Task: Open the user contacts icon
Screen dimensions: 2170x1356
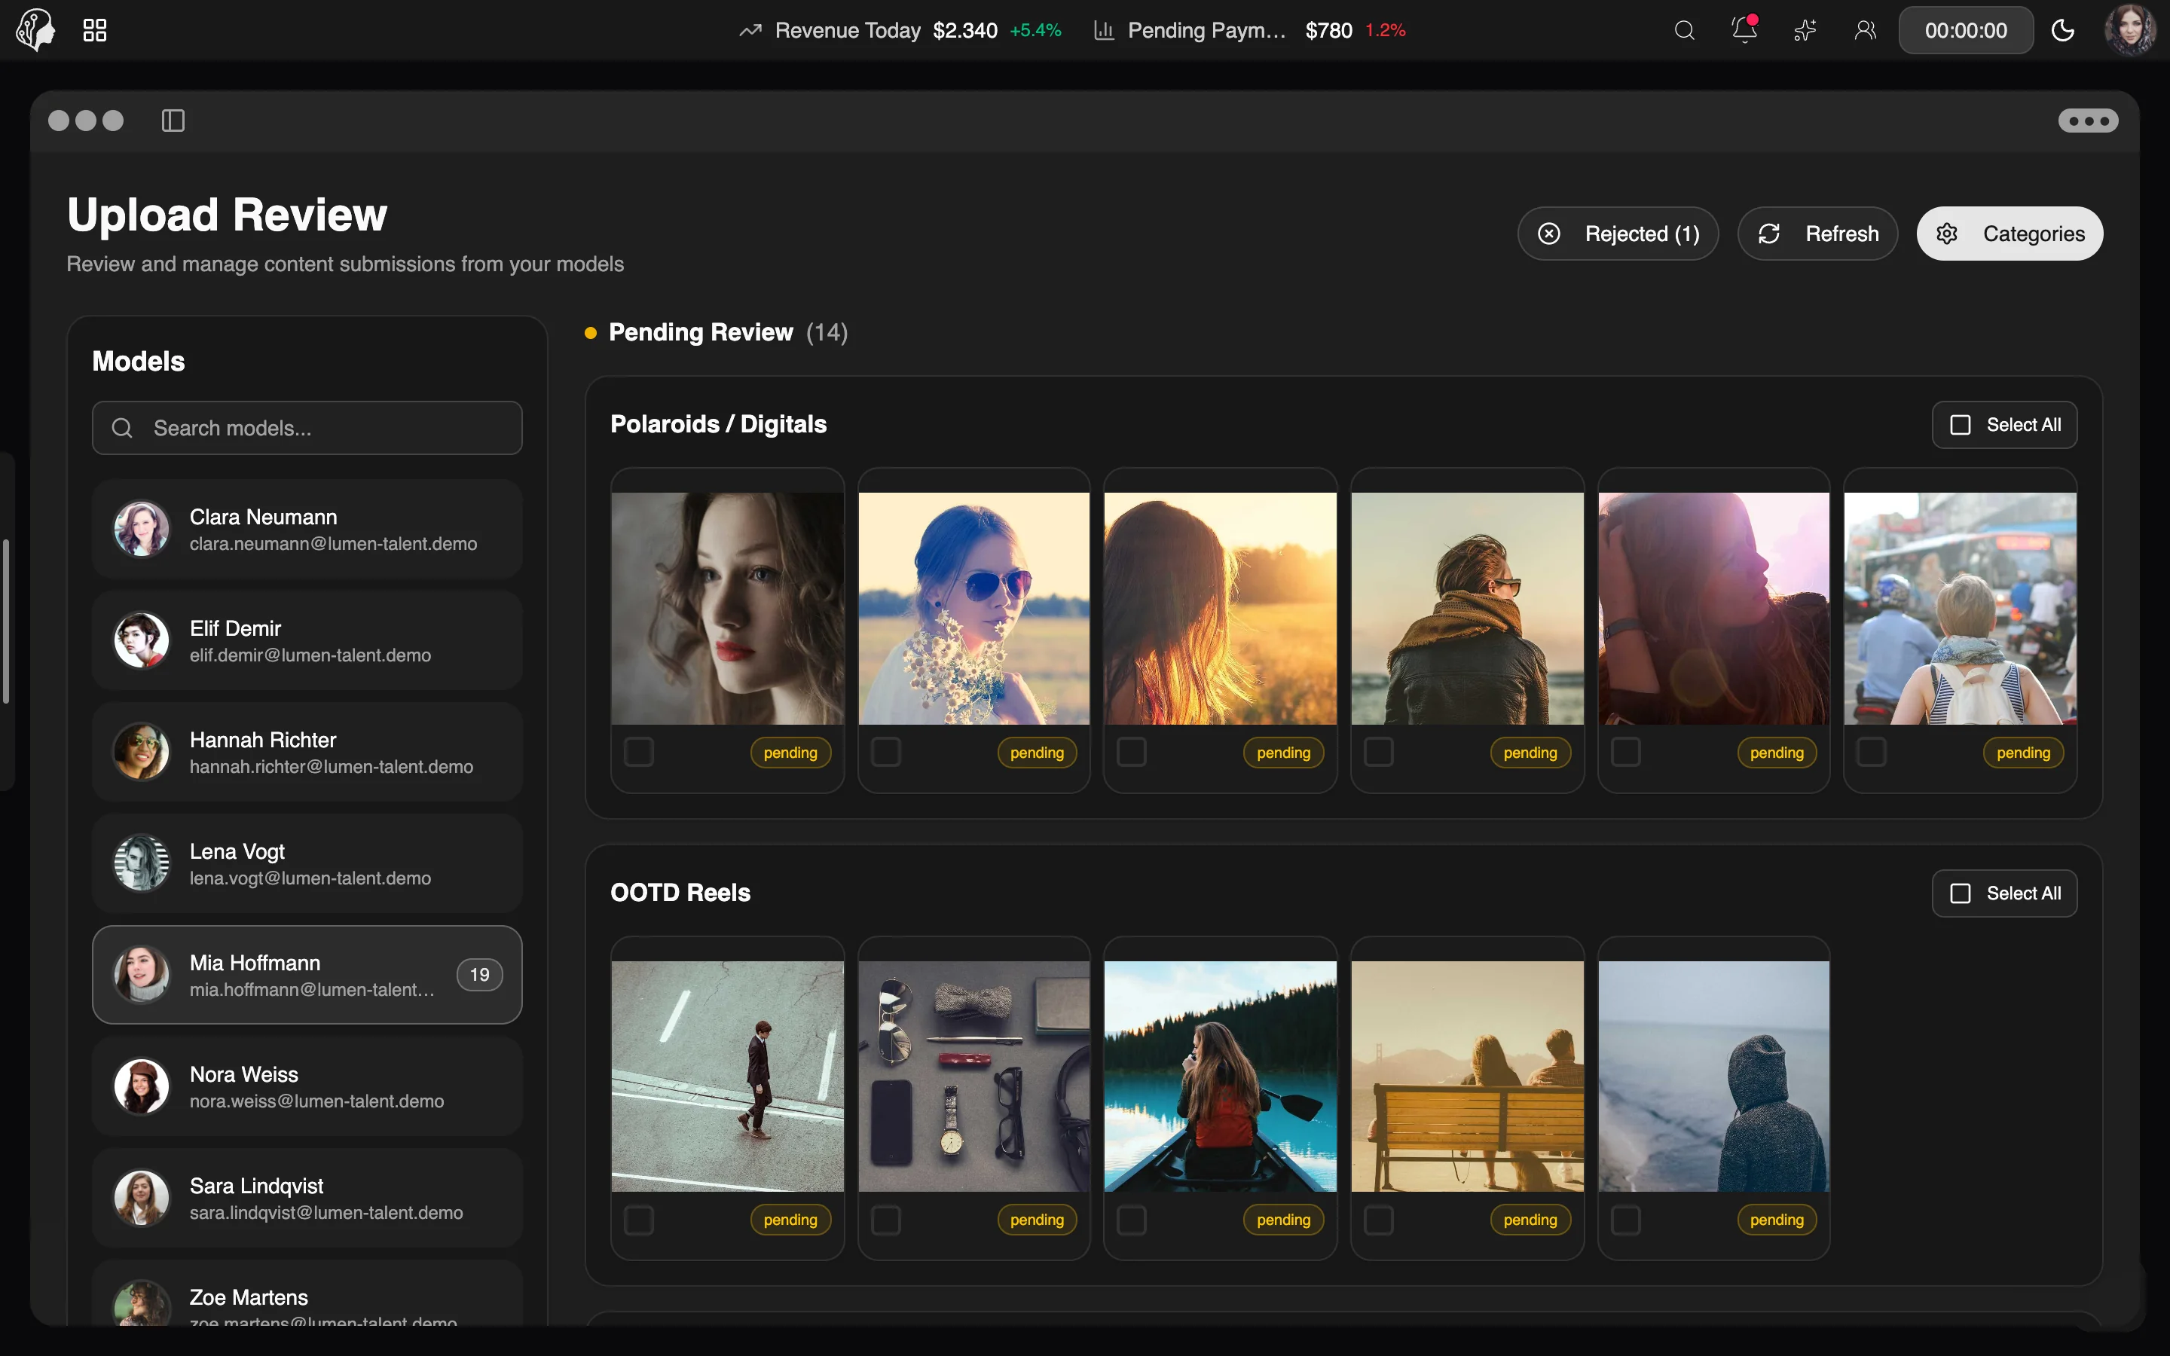Action: (x=1865, y=30)
